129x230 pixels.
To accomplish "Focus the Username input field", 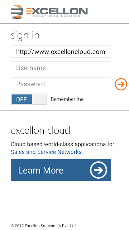I will coord(61,68).
